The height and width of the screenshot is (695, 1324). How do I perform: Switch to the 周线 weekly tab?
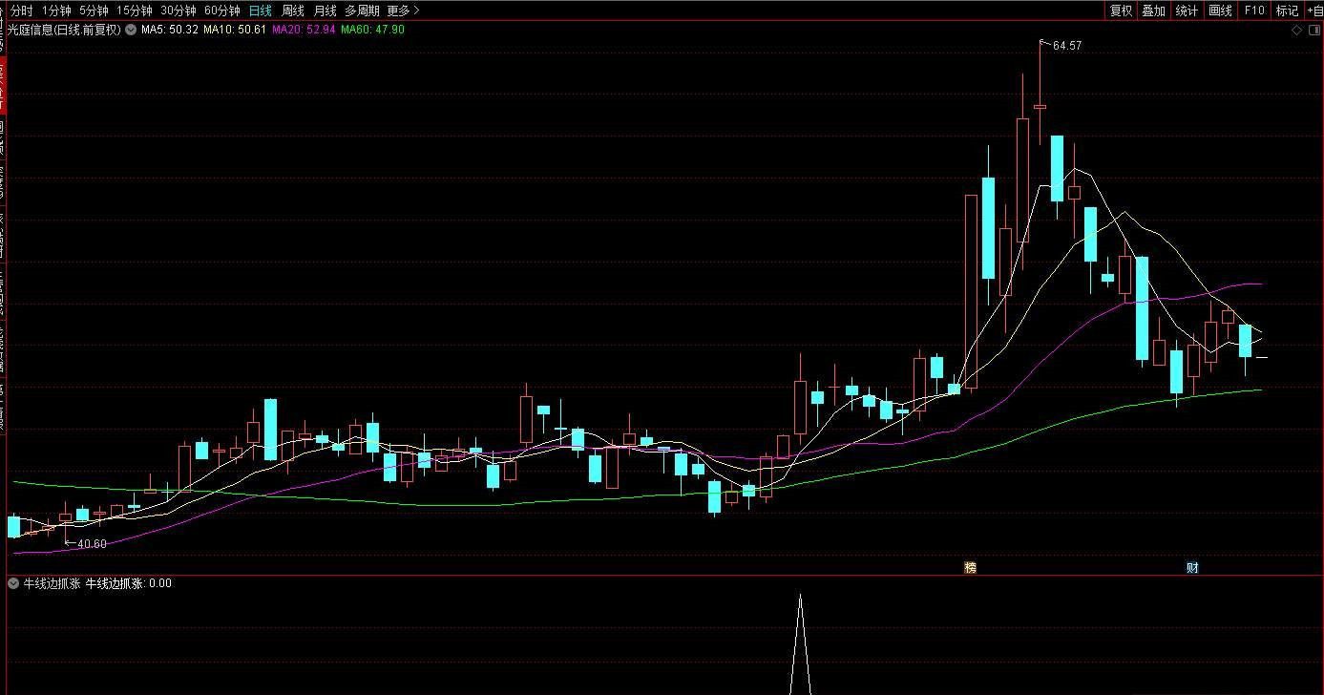tap(293, 11)
